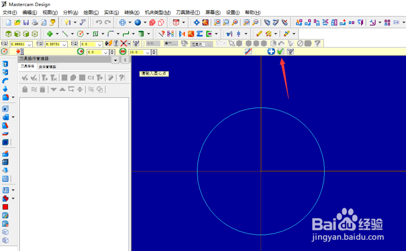The height and width of the screenshot is (251, 406).
Task: Open the radius 5.0 value dropdown
Action: point(106,52)
